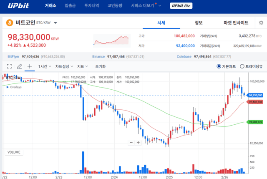Open the 1시간 interval dropdown
Viewport: 267px width, 179px height.
click(x=45, y=66)
